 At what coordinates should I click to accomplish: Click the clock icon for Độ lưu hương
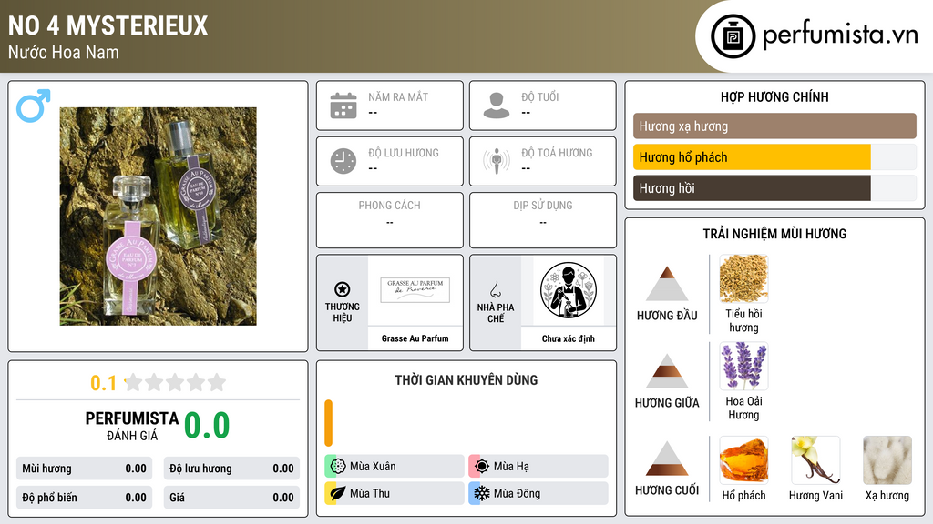pos(343,161)
